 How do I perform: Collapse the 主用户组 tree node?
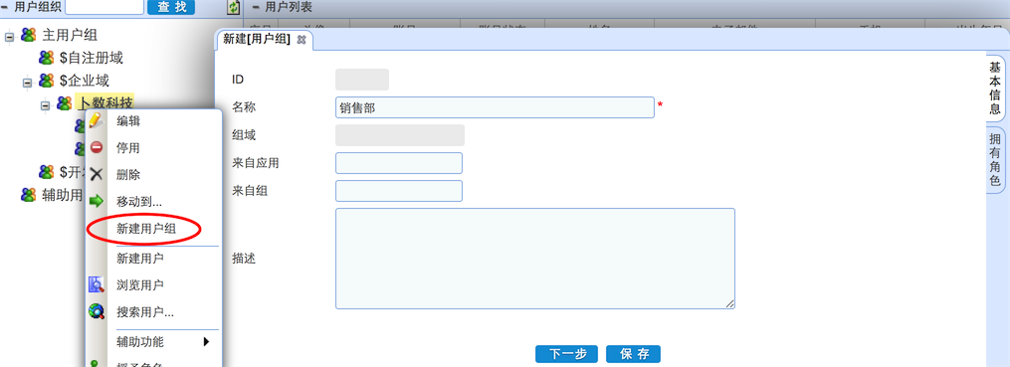(x=9, y=36)
